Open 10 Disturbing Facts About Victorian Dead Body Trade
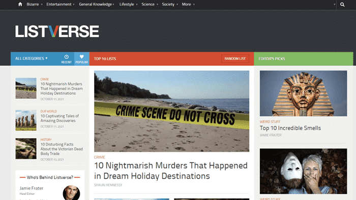This screenshot has width=356, height=200. (62, 149)
